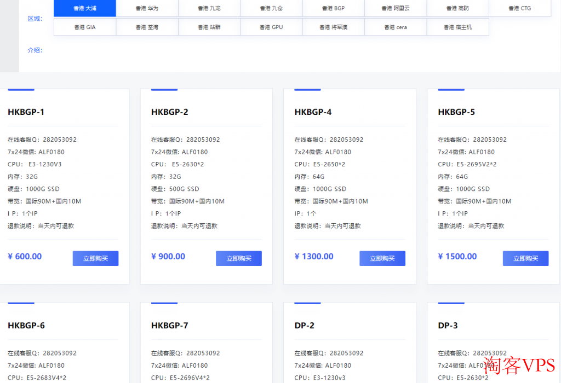Click the CPU: E3-1230v3 line in DP-2
Screen dimensions: 561x383
tap(320, 378)
